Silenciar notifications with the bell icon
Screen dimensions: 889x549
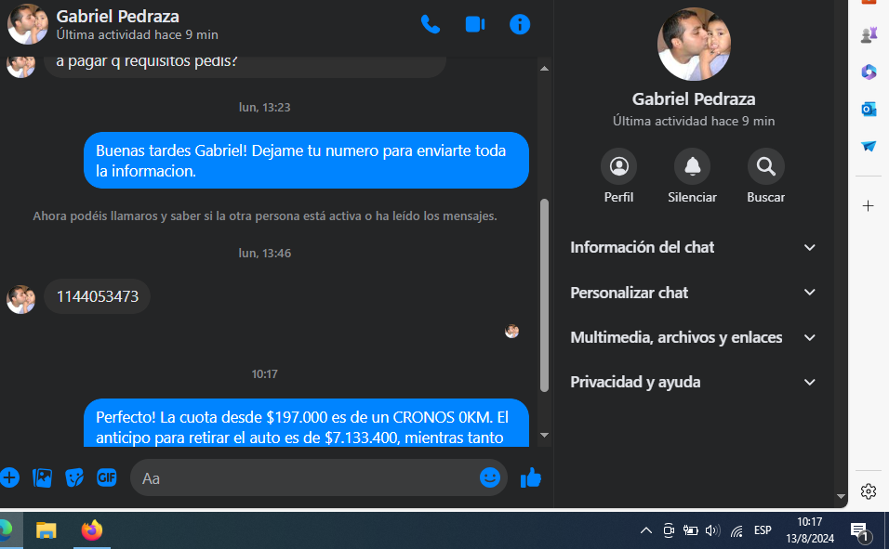(692, 166)
